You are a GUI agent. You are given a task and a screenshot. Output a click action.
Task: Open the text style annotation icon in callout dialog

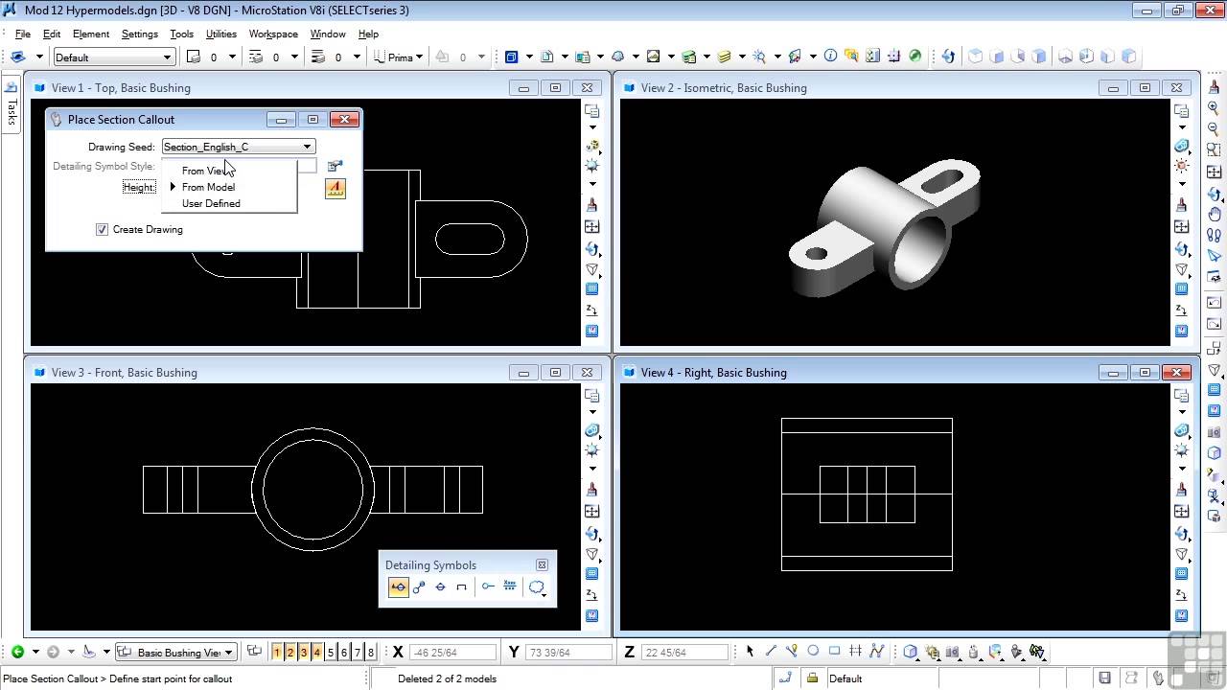click(x=335, y=189)
